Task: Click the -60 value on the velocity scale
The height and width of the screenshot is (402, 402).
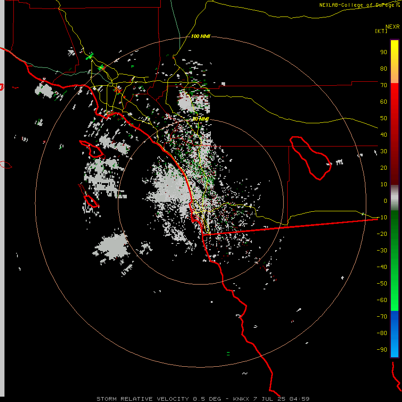Action: [382, 300]
